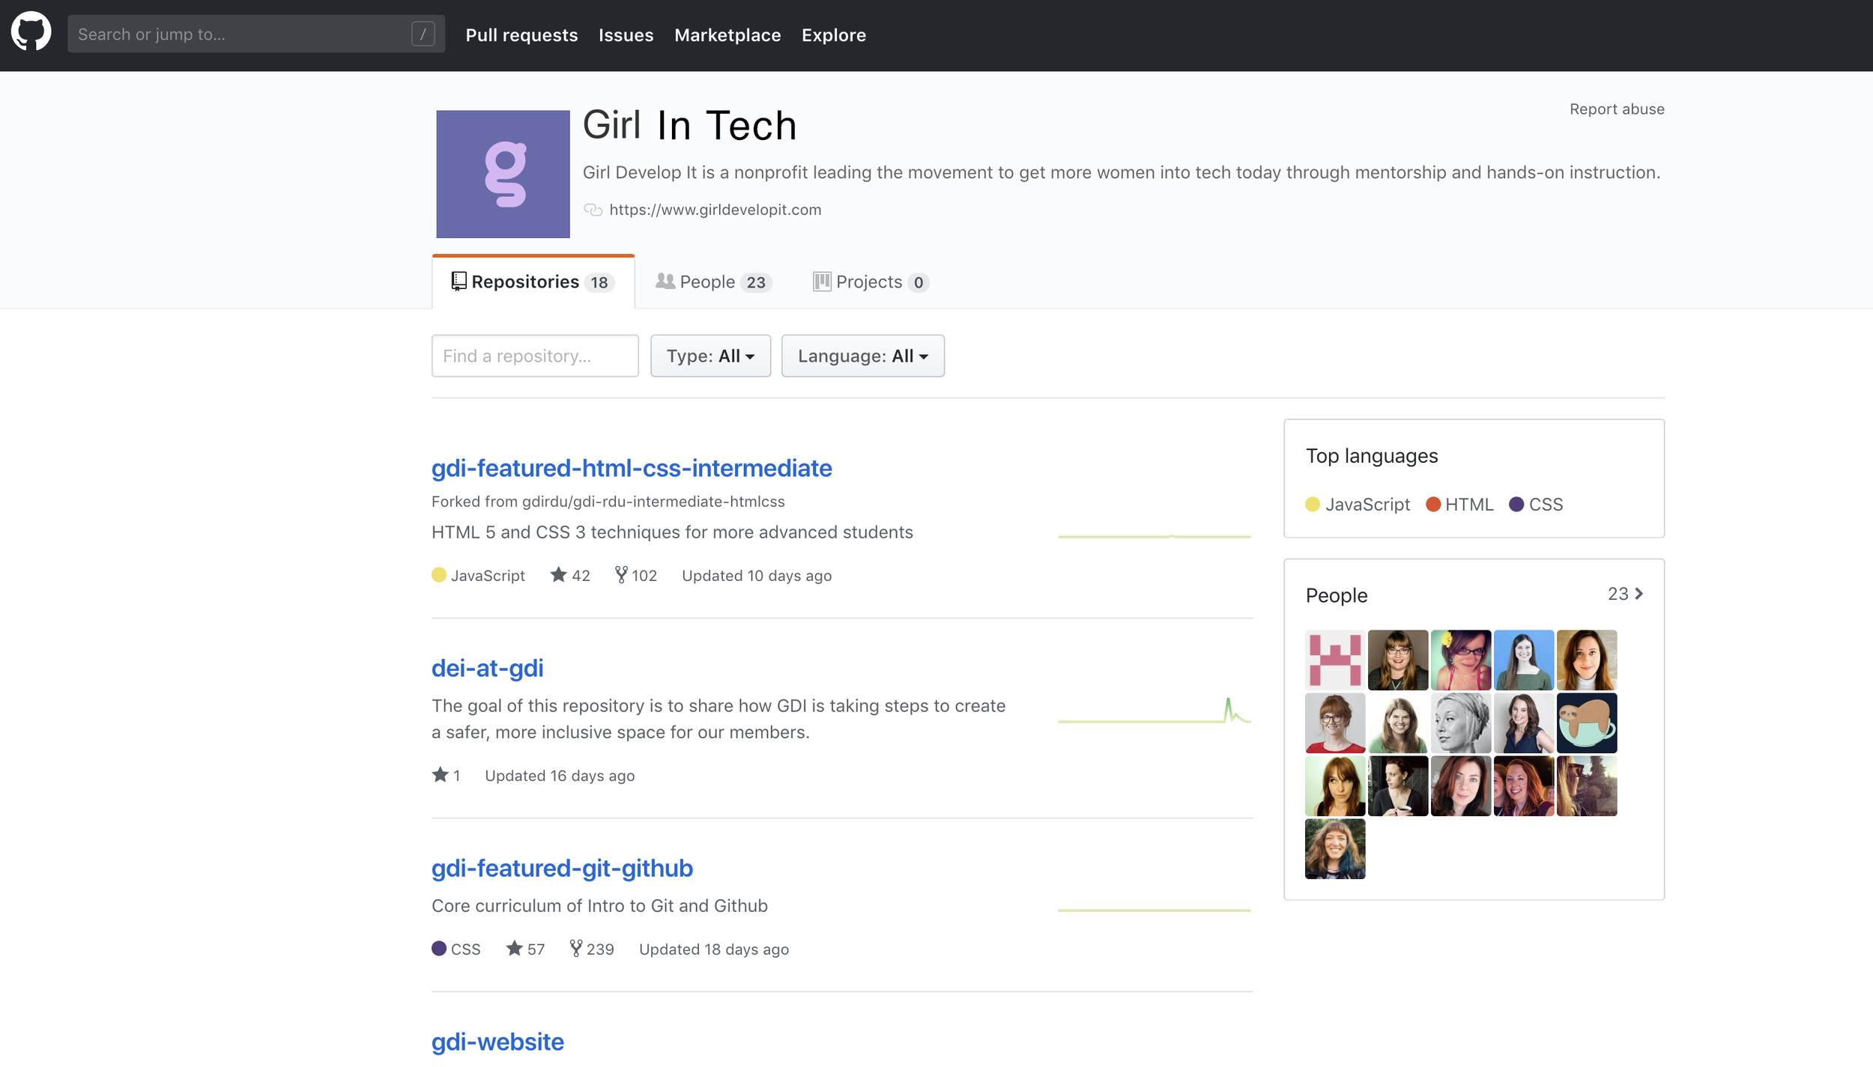Open the pink identicon member avatar

coord(1335,660)
